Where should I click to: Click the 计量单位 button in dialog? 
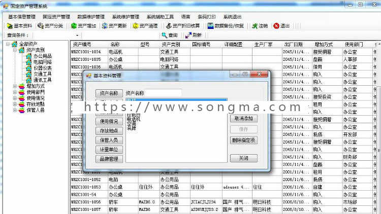click(x=109, y=150)
